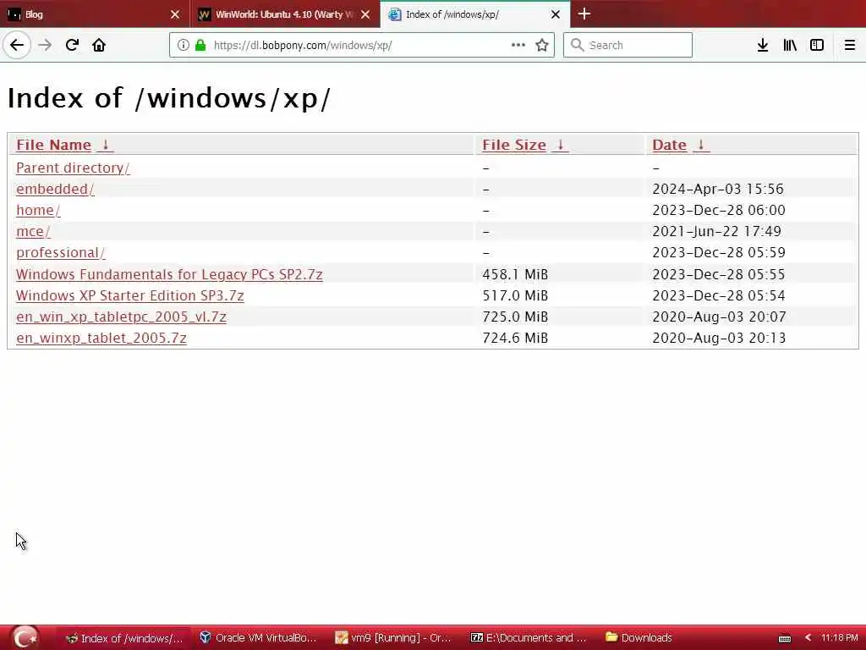The image size is (866, 650).
Task: Select the Index of /windows/xp/ tab
Action: [475, 14]
